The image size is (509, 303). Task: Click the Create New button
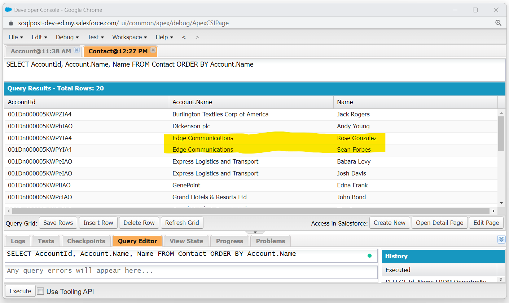390,223
